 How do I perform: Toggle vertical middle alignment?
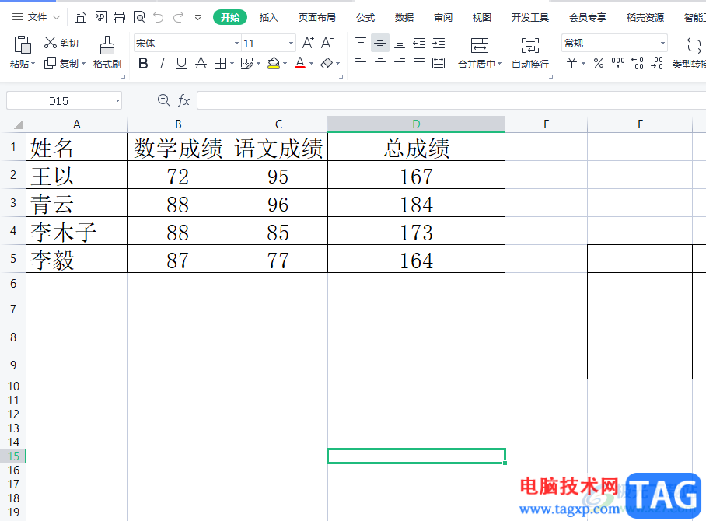click(x=380, y=44)
